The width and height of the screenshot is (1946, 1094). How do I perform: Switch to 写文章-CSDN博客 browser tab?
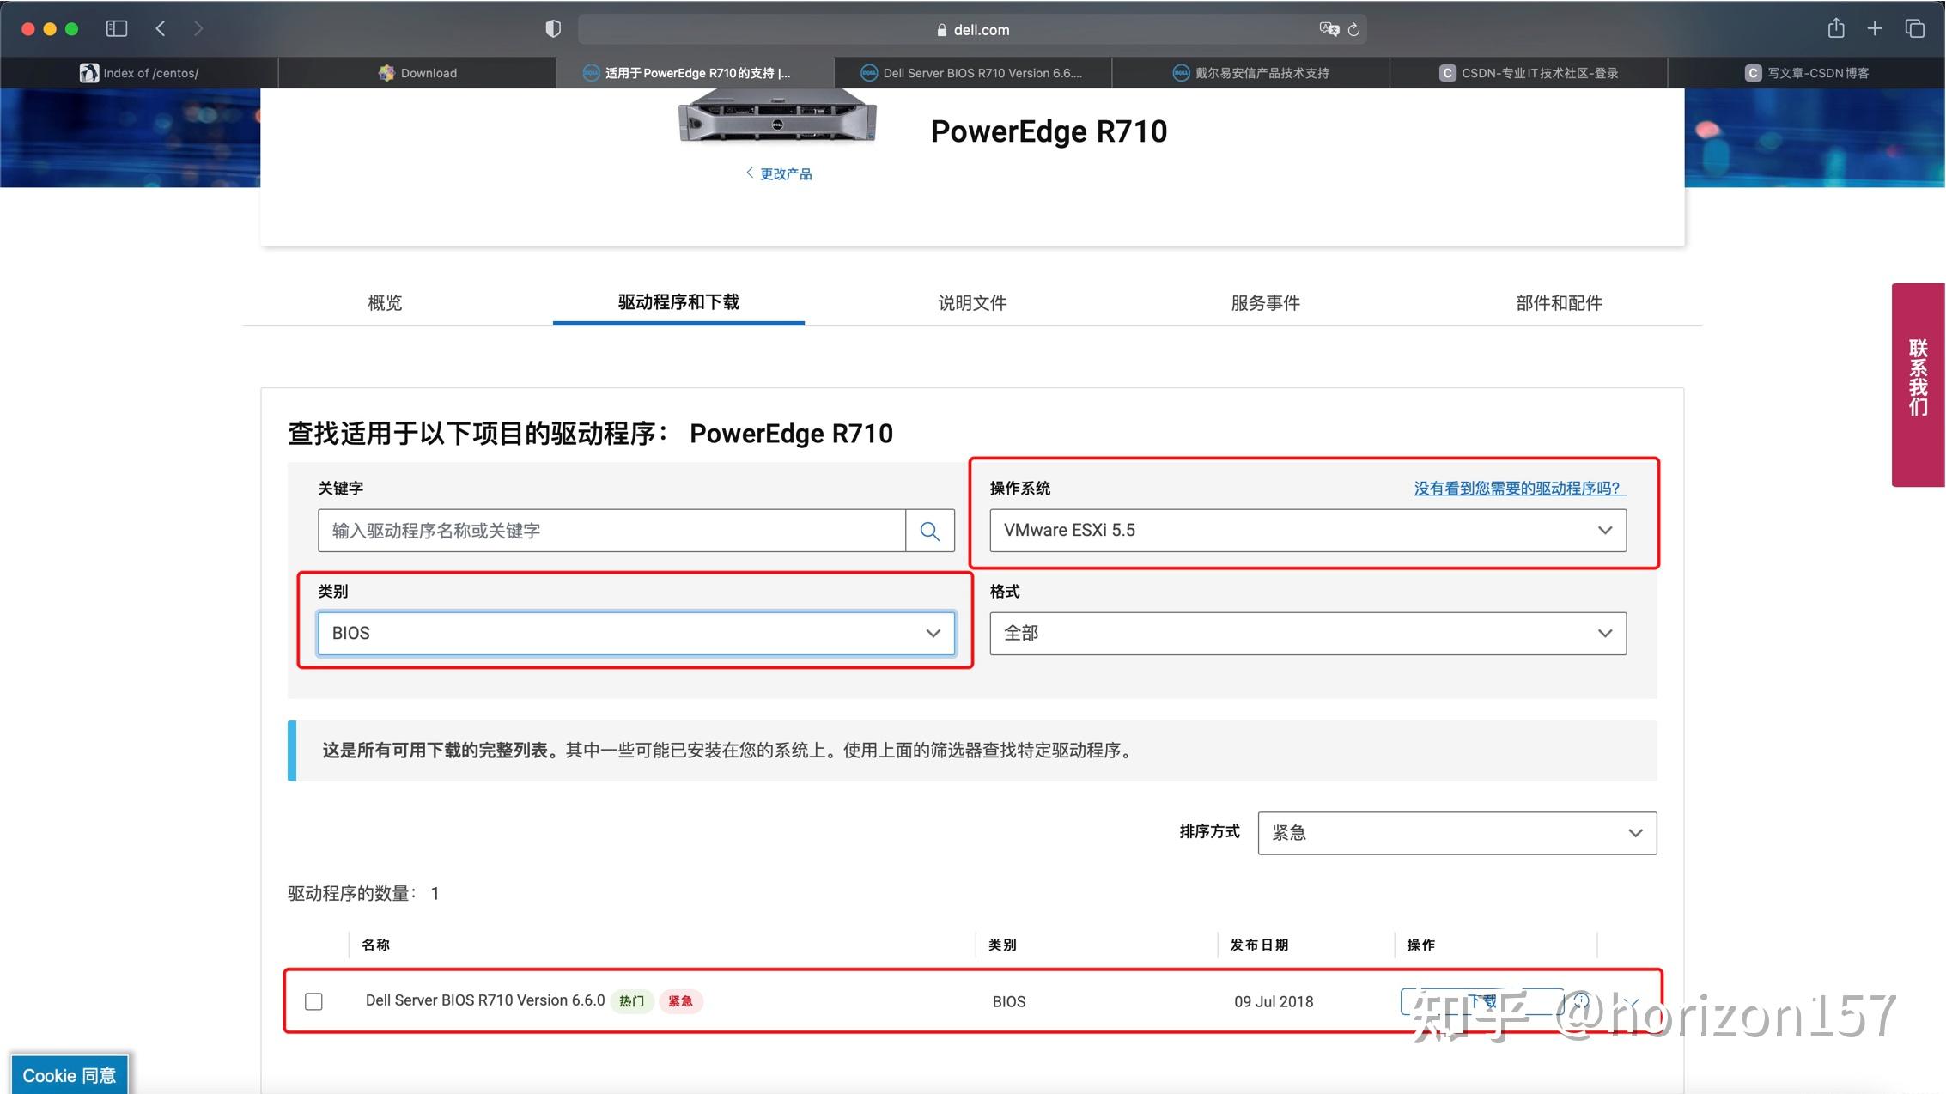click(1807, 73)
